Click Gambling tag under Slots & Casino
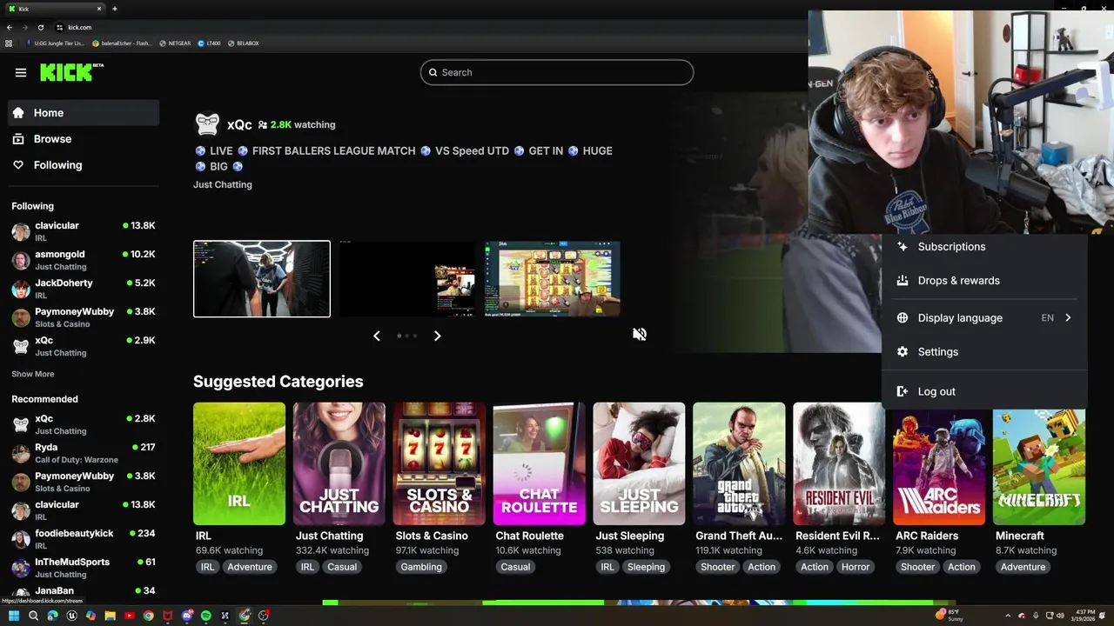This screenshot has height=626, width=1114. coord(421,567)
